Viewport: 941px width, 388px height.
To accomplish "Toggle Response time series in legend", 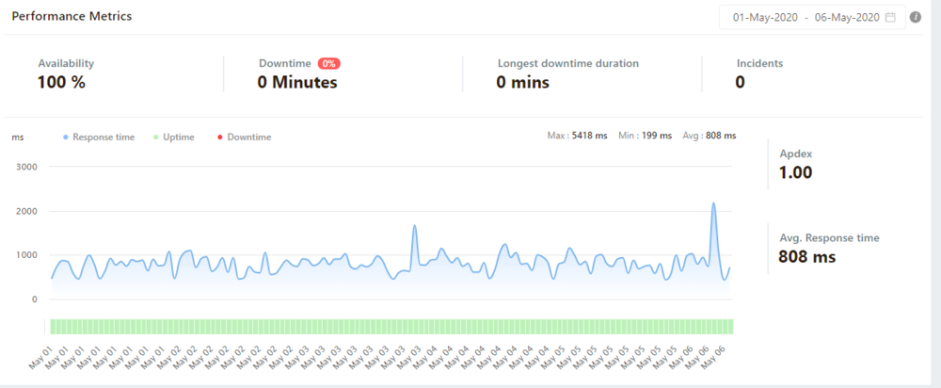I will click(103, 137).
